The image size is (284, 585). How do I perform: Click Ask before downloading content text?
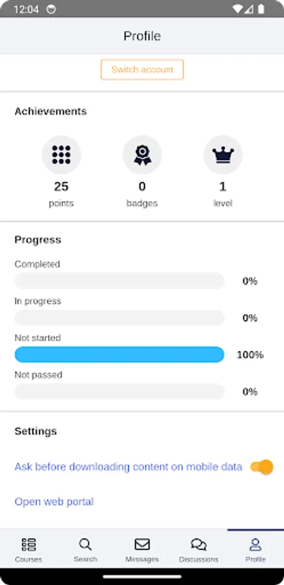click(128, 467)
